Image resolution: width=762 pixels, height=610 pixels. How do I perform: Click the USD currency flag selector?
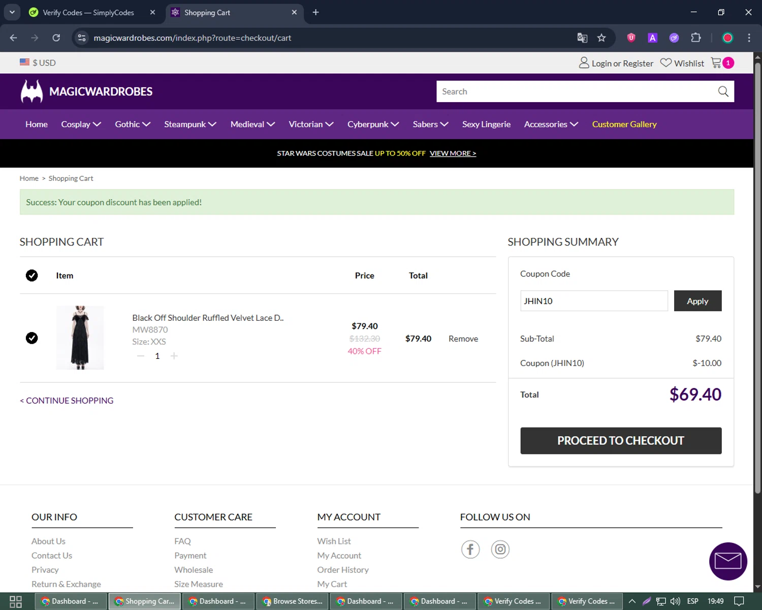click(x=38, y=63)
